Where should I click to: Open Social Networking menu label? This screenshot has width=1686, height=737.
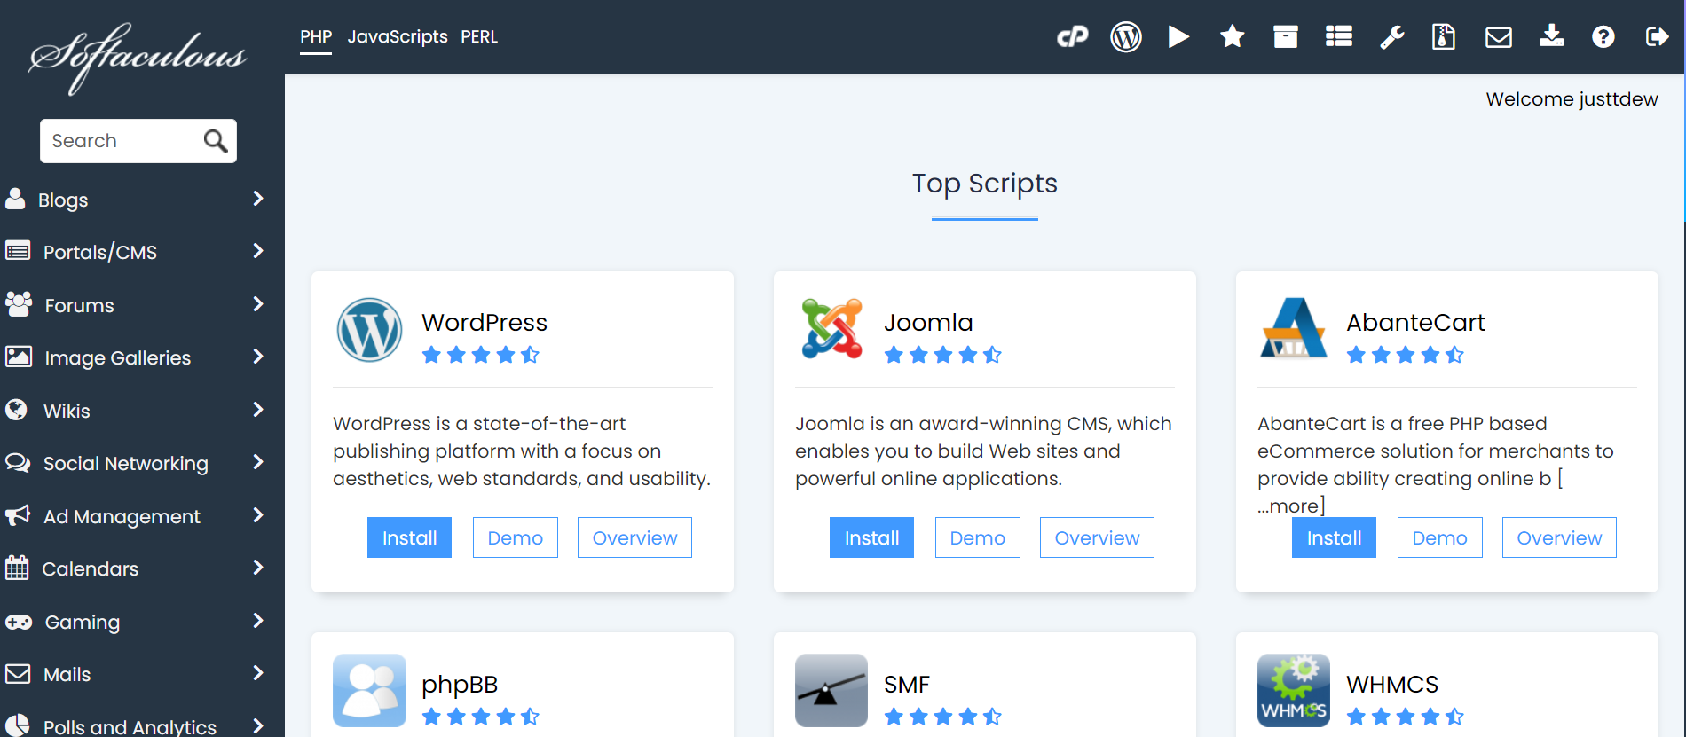pos(126,463)
